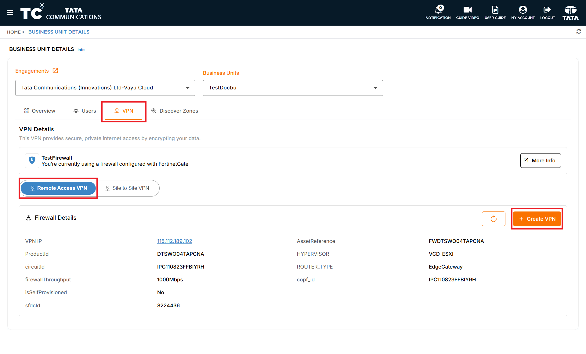Select Site to Site VPN toggle
The image size is (586, 354).
[128, 188]
